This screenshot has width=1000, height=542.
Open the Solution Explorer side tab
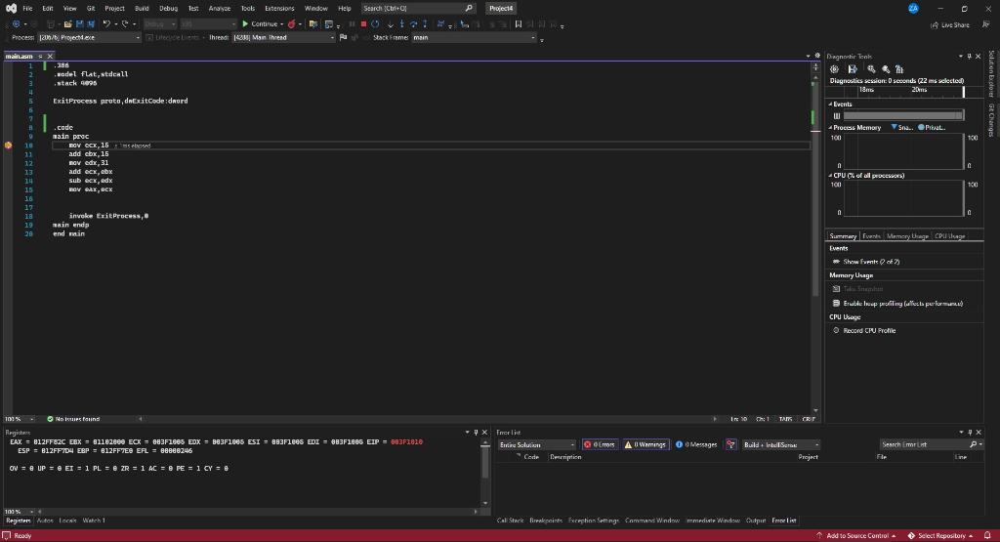[x=991, y=72]
